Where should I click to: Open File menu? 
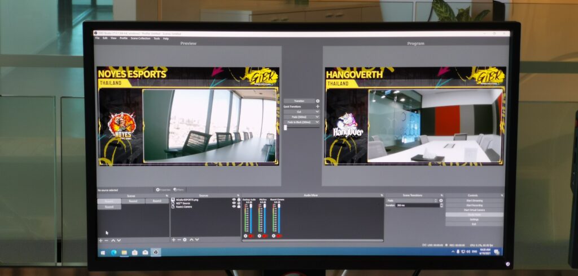click(97, 38)
